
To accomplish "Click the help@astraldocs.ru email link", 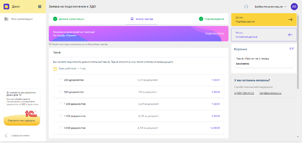I will [270, 93].
